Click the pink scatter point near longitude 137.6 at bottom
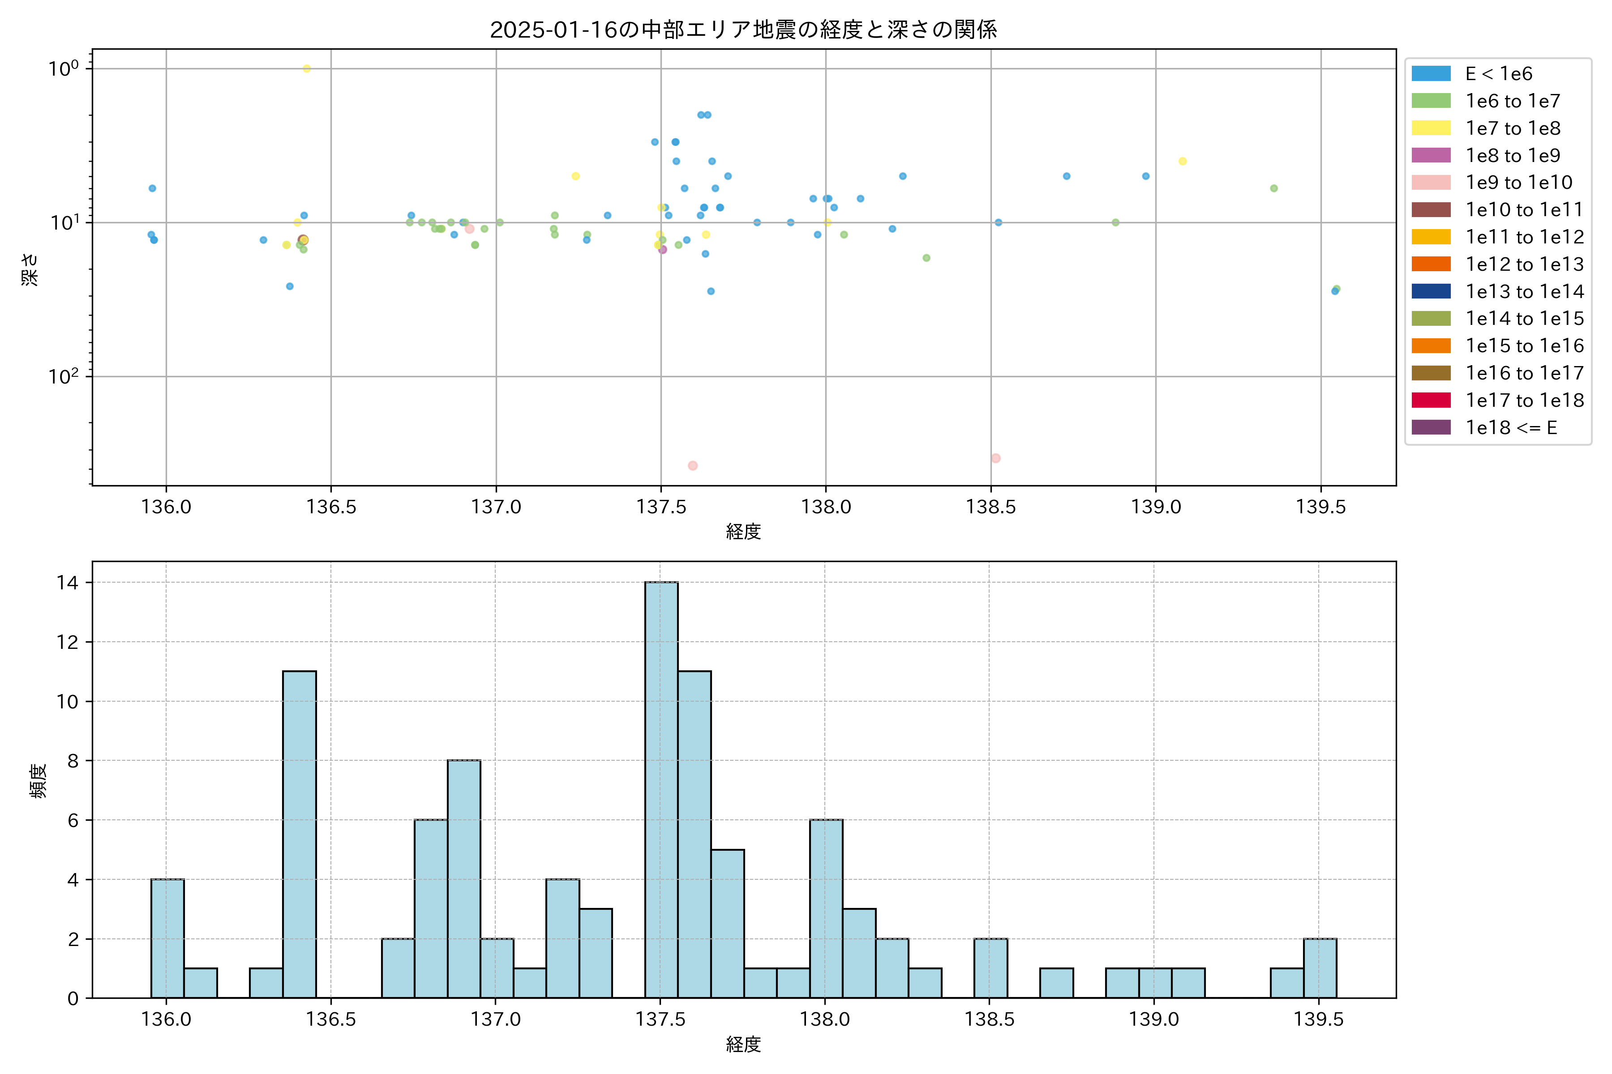The height and width of the screenshot is (1074, 1612). point(692,466)
